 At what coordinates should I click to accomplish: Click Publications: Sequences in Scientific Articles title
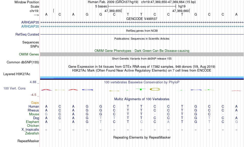point(142,39)
